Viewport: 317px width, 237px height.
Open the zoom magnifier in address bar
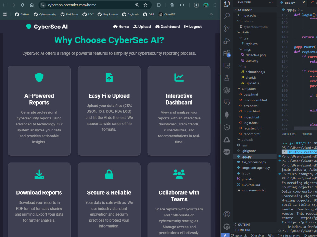coord(137,5)
